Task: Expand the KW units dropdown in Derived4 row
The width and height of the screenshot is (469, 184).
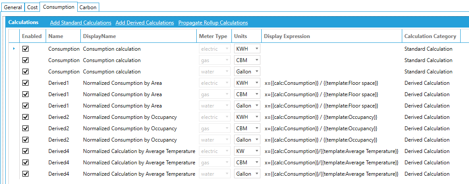Action: pyautogui.click(x=256, y=151)
